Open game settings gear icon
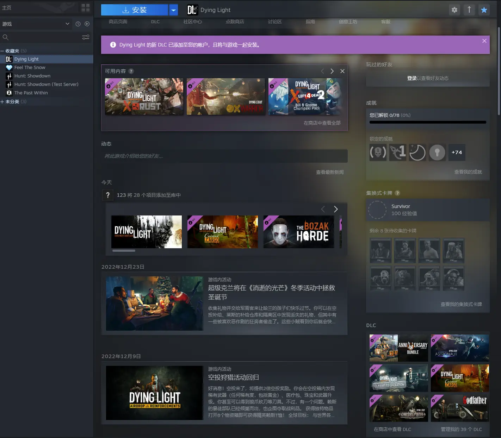The image size is (501, 438). [454, 10]
